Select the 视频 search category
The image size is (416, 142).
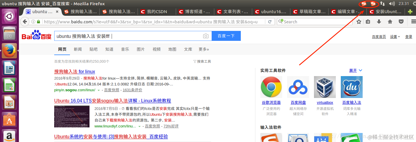[157, 49]
